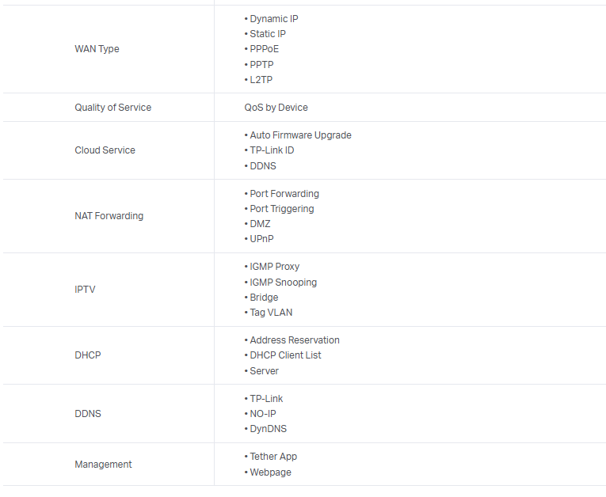606x497 pixels.
Task: Click the Address Reservation entry
Action: [x=295, y=340]
